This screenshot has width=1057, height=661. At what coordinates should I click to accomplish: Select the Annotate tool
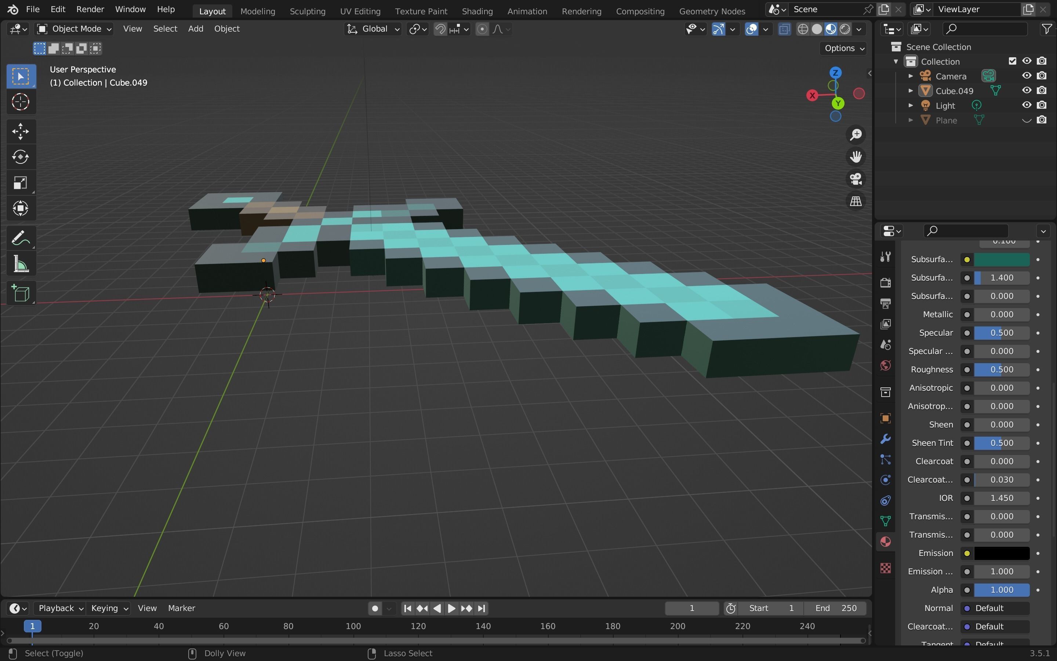click(21, 237)
